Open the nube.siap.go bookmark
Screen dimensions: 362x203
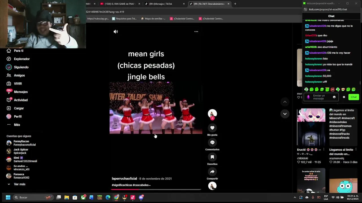coord(98,19)
